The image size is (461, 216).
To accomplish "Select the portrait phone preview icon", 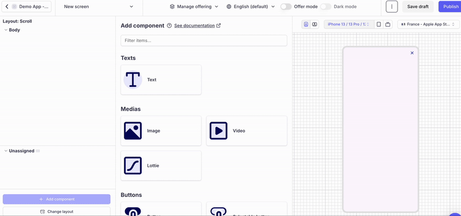I will [x=306, y=24].
